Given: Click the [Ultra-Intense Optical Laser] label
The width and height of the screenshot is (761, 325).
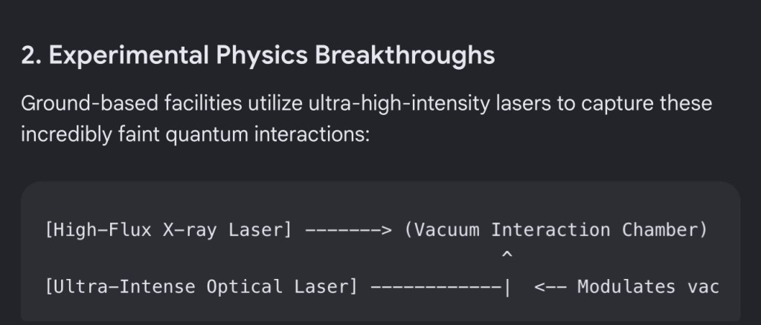Looking at the screenshot, I should (x=201, y=286).
